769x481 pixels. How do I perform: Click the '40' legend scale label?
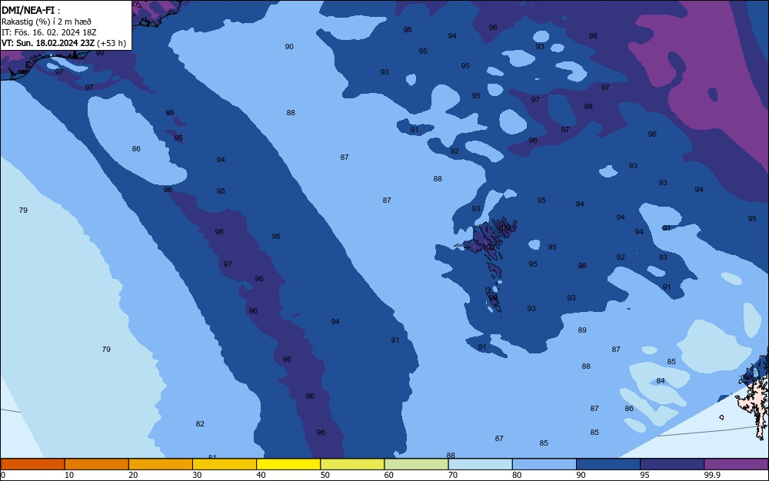(261, 475)
